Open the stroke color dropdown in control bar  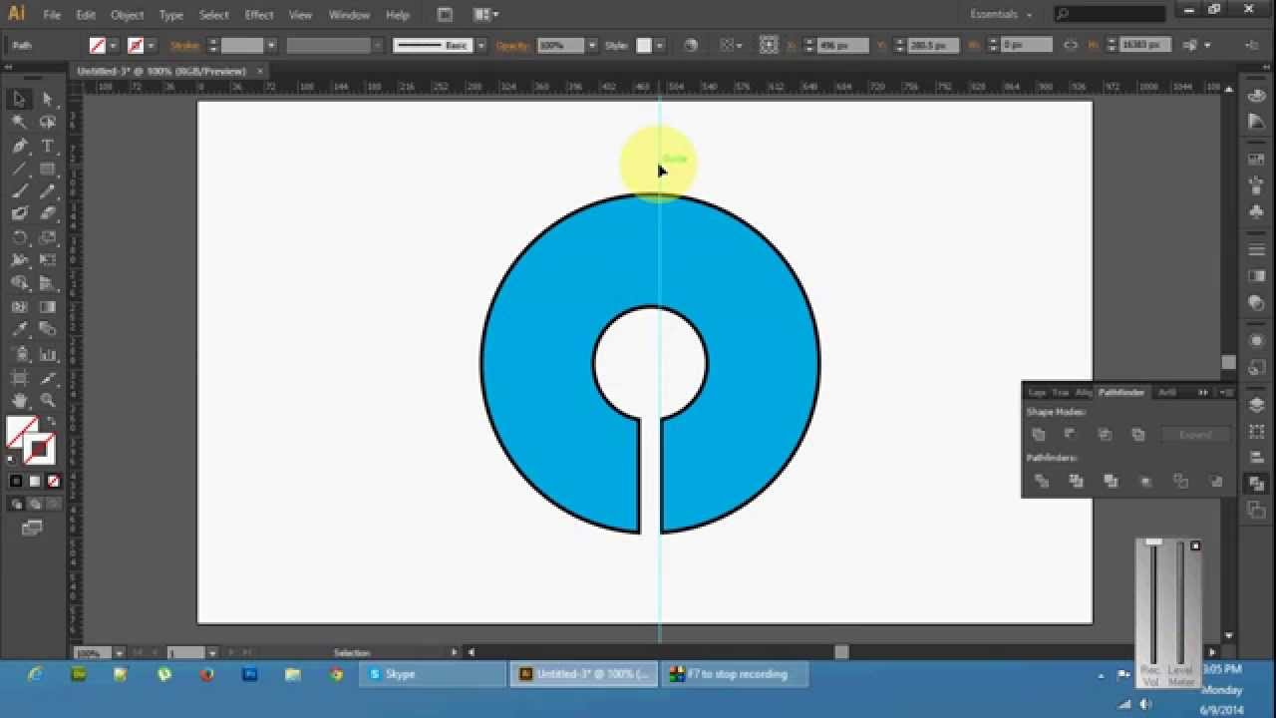point(151,46)
